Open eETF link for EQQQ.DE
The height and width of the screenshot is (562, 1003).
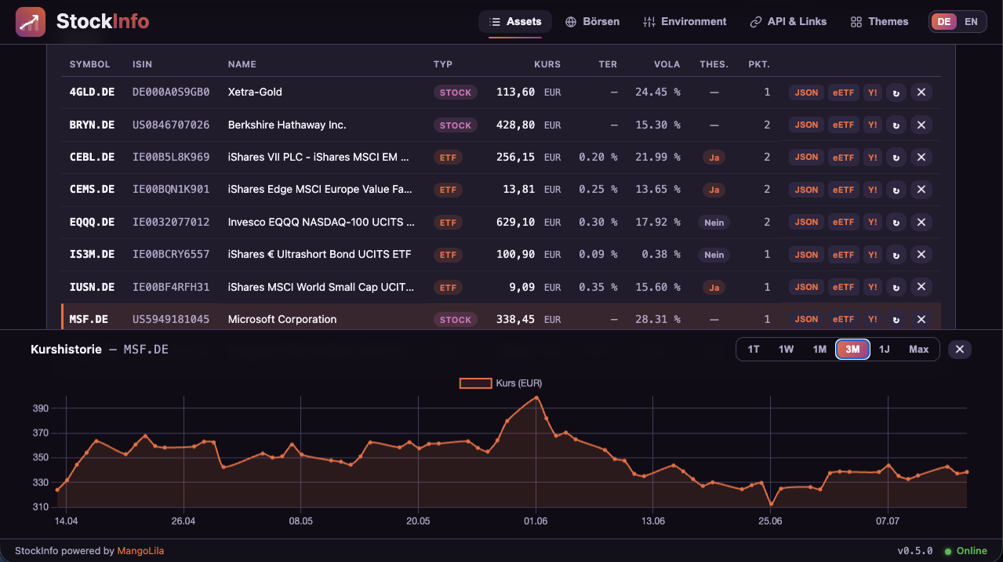tap(843, 222)
